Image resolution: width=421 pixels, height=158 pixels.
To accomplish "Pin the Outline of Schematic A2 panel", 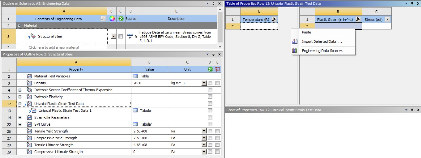I will click(213, 4).
